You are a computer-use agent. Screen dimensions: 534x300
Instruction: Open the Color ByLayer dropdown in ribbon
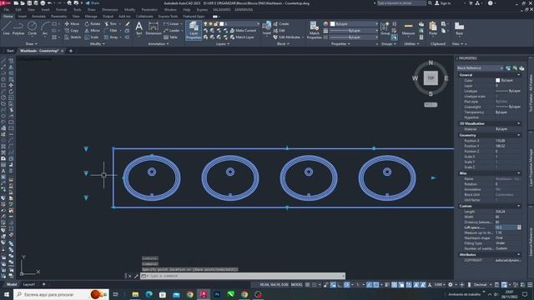354,24
